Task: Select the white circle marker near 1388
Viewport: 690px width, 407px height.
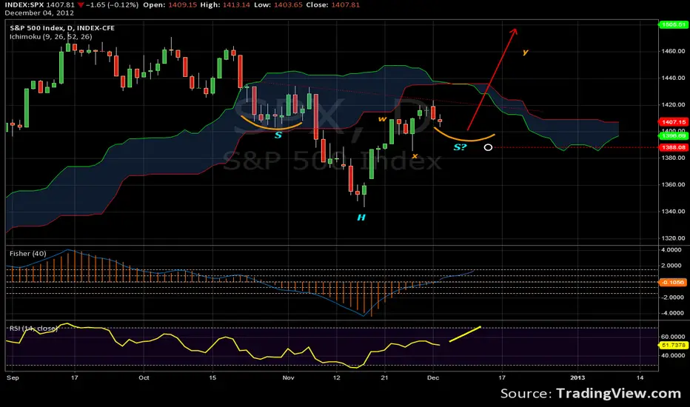Action: coord(488,147)
